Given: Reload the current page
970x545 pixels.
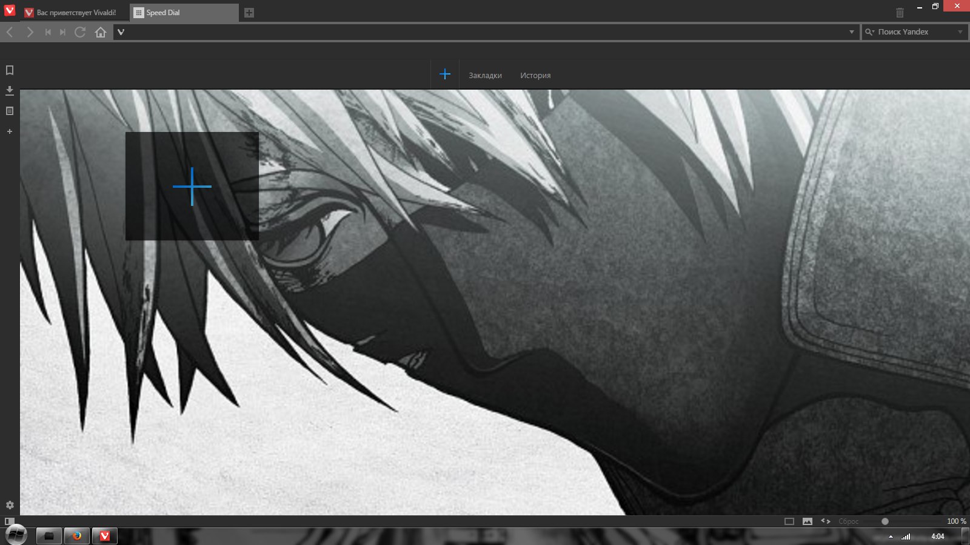Looking at the screenshot, I should 80,32.
